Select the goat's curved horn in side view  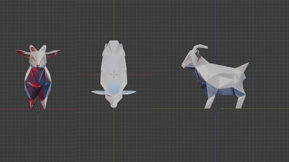(x=201, y=47)
